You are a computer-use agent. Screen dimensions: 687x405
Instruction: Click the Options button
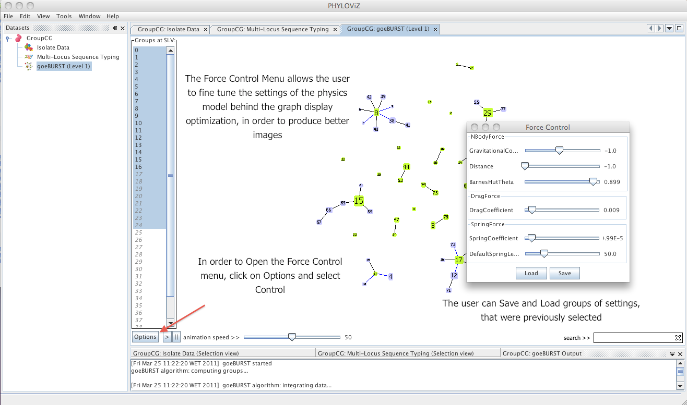click(145, 337)
